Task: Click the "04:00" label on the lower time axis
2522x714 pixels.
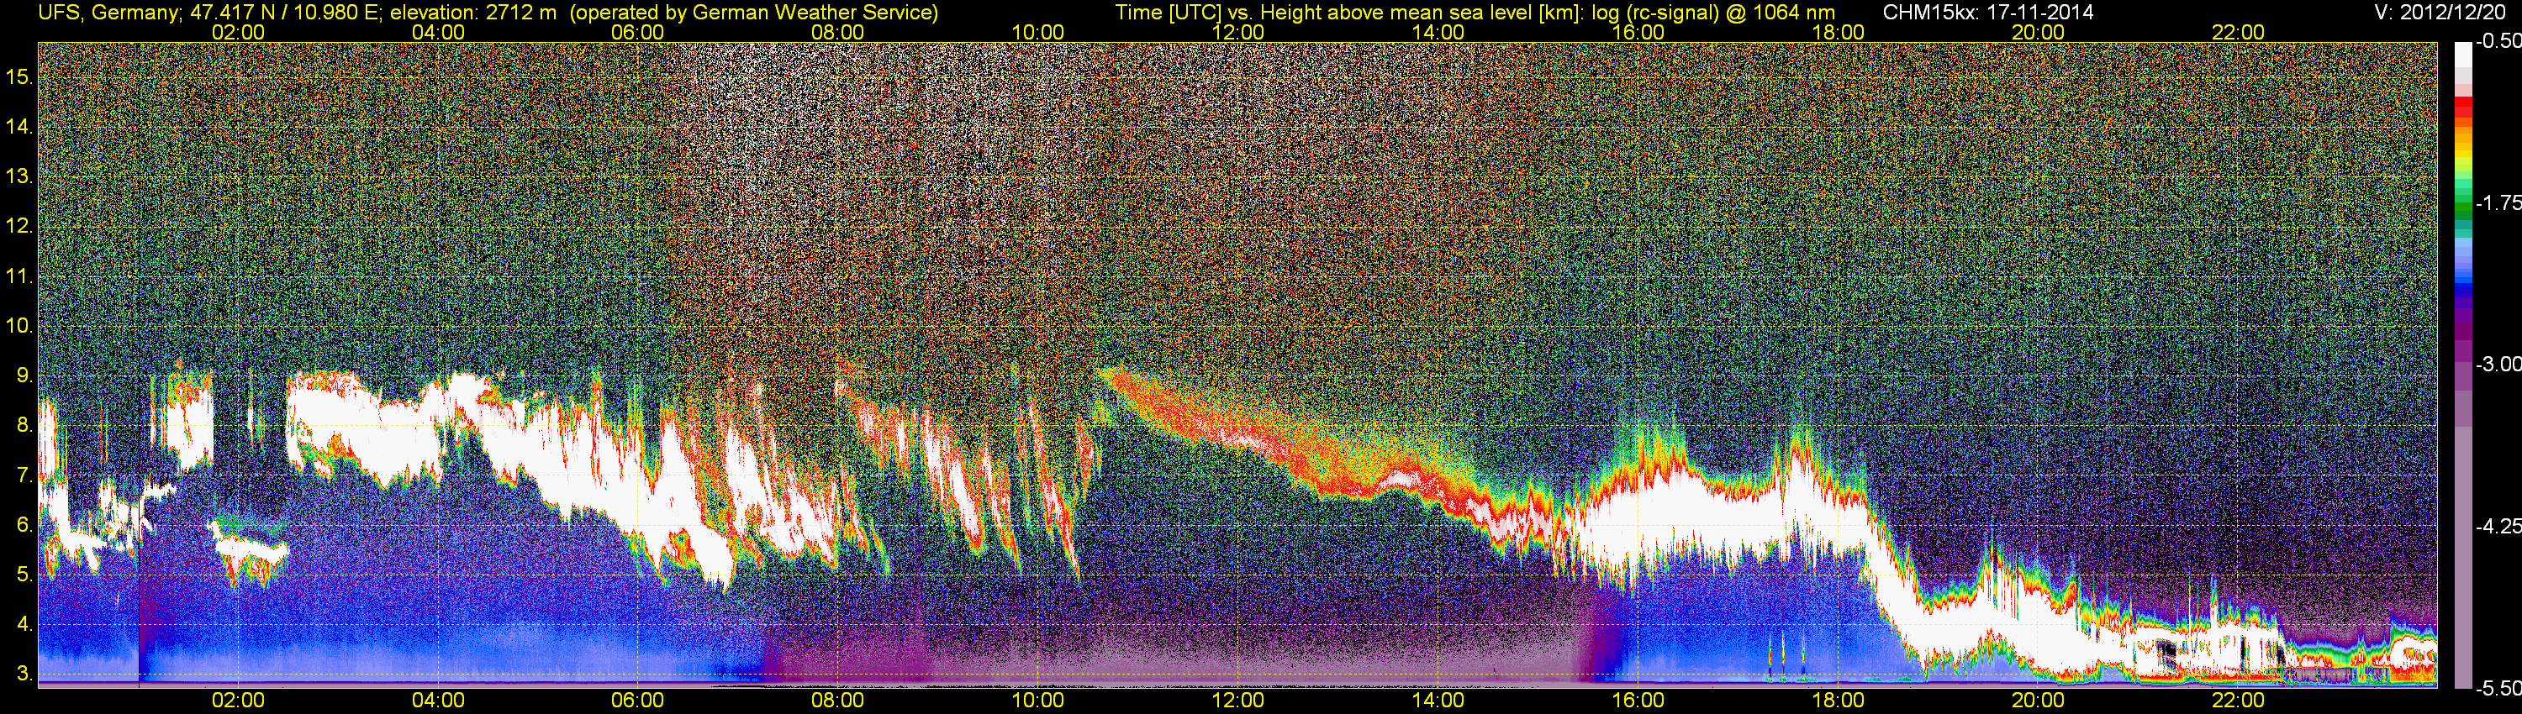Action: tap(438, 701)
